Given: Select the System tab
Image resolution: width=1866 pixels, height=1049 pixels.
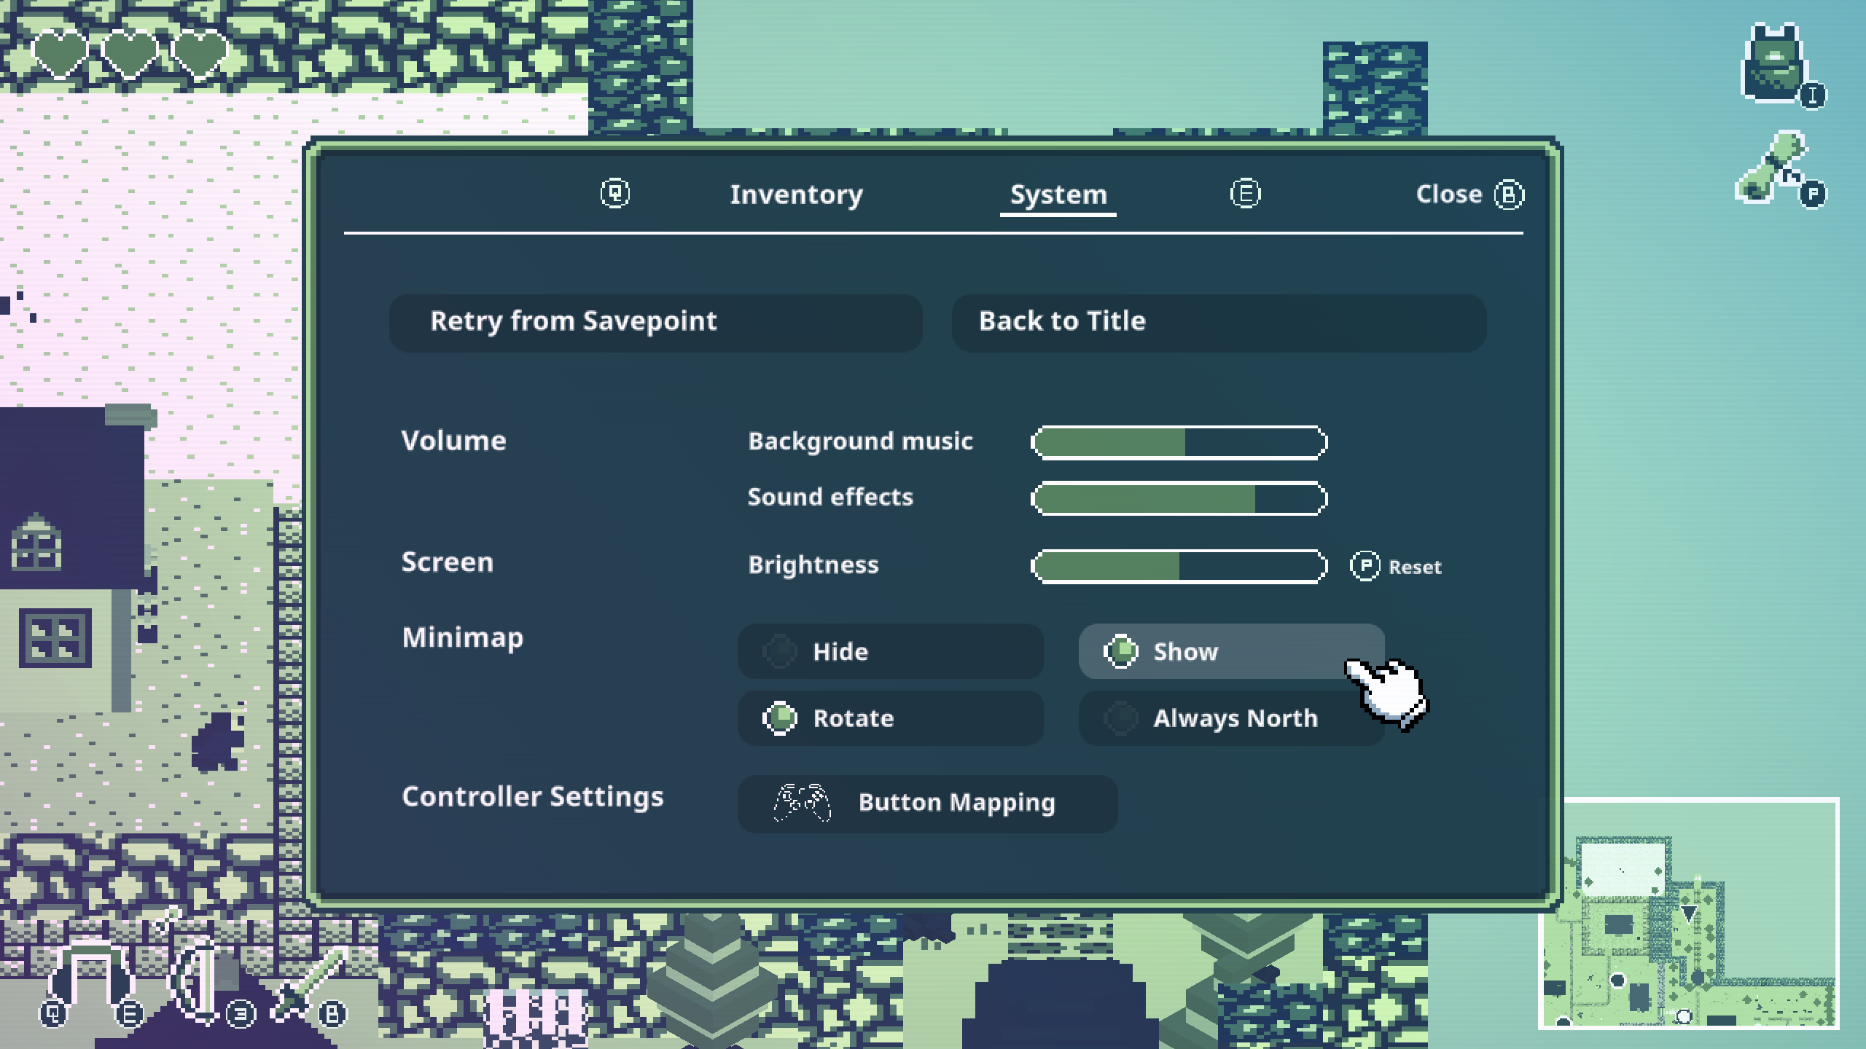Looking at the screenshot, I should coord(1058,195).
